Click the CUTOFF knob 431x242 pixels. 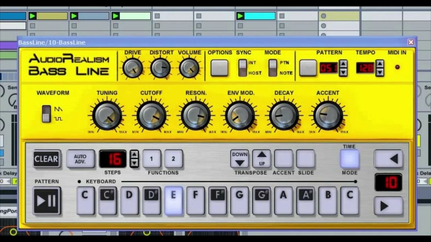tap(151, 115)
